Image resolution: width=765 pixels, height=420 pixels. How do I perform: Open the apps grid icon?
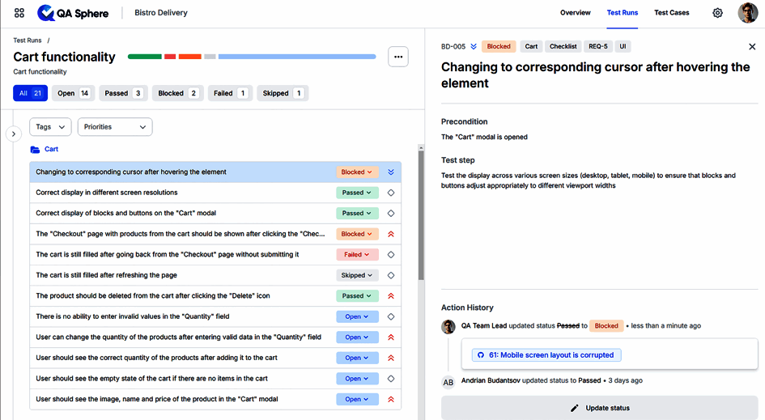(x=19, y=13)
